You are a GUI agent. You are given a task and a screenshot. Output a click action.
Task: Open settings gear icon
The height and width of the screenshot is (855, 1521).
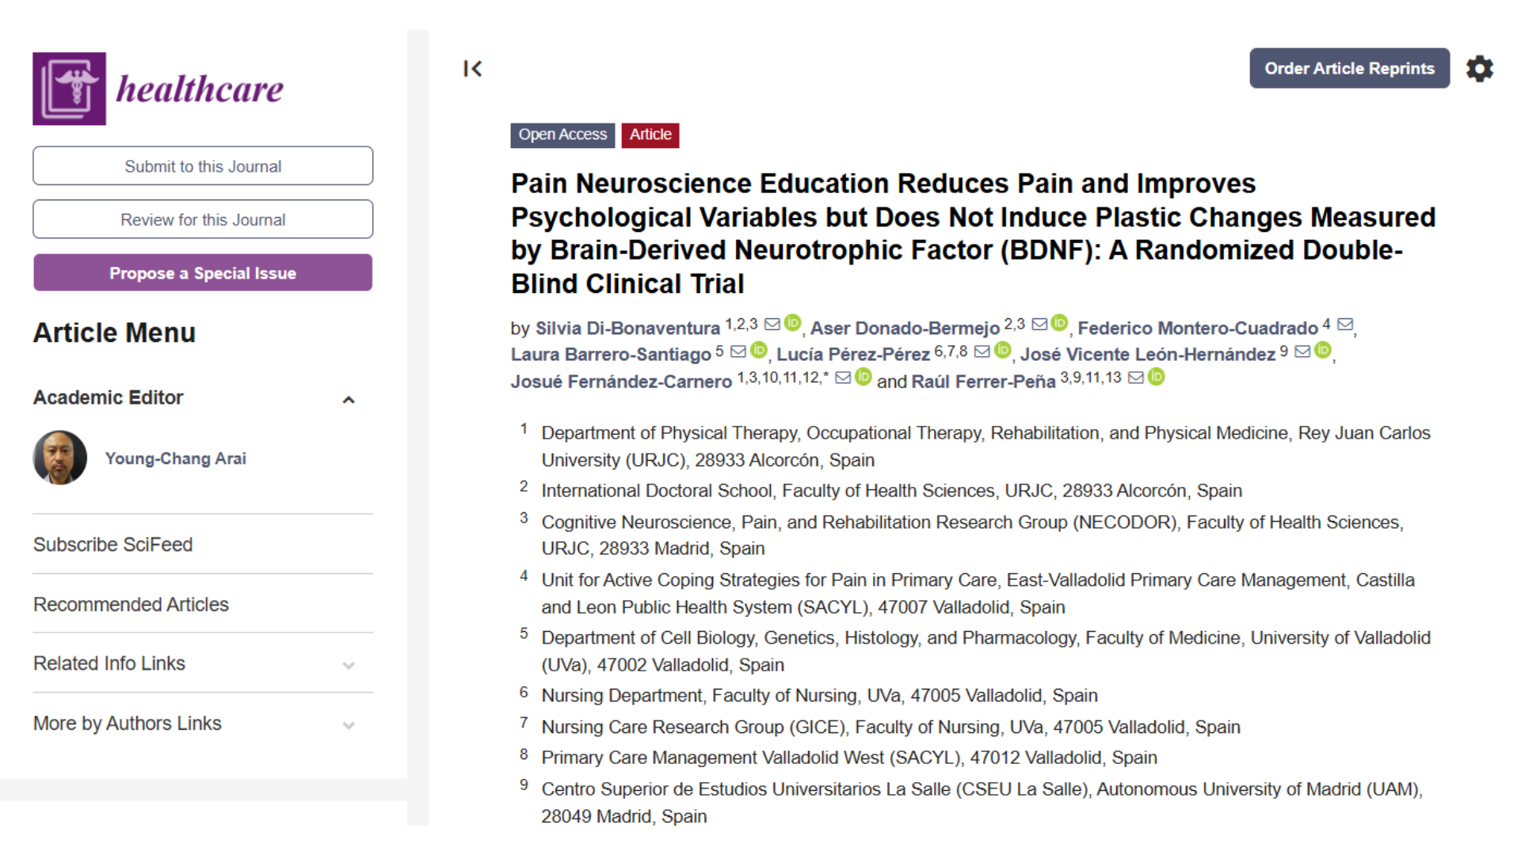click(1479, 69)
